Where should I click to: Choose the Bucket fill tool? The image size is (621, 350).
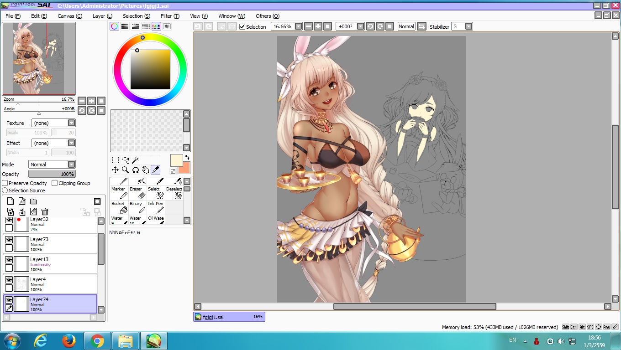point(119,207)
